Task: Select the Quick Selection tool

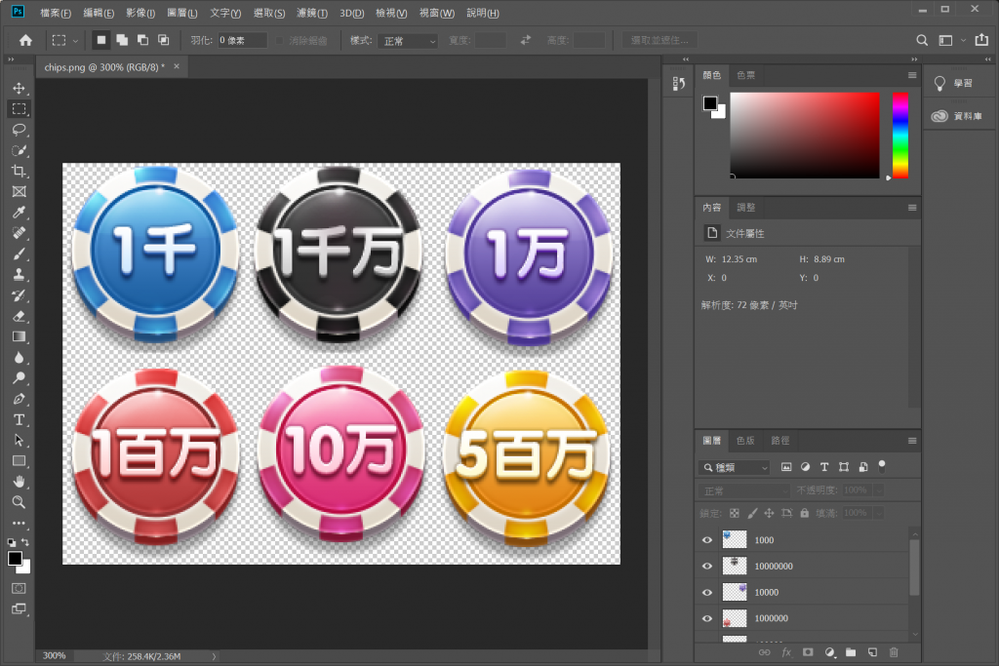Action: pos(20,150)
